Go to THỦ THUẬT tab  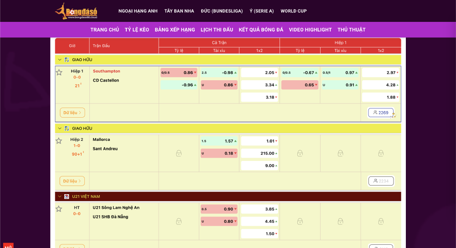(x=351, y=30)
